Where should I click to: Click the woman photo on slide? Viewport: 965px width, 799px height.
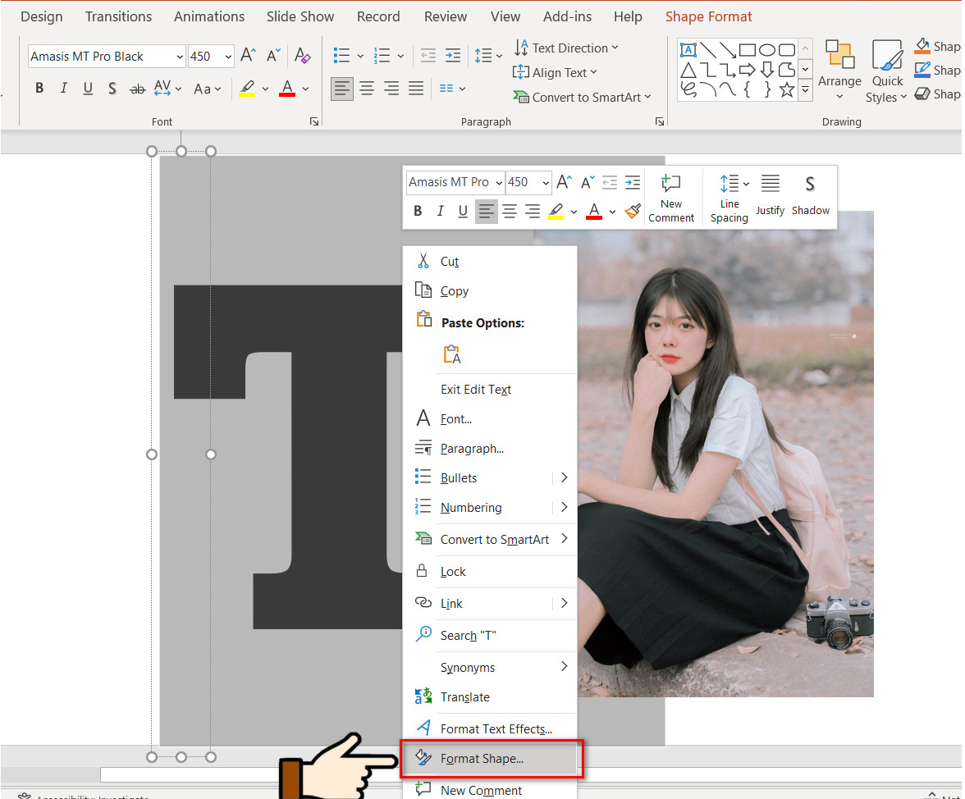(726, 455)
